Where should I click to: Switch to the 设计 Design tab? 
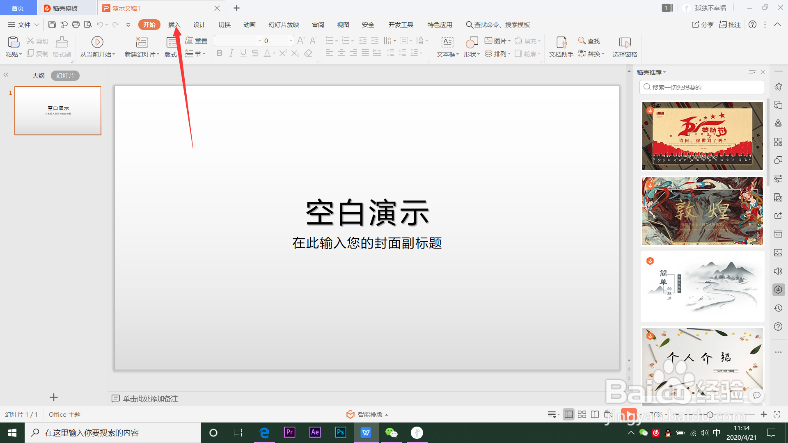[x=199, y=25]
